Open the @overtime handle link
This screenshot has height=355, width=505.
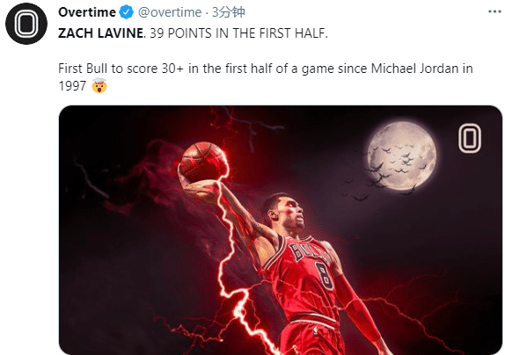pyautogui.click(x=170, y=12)
